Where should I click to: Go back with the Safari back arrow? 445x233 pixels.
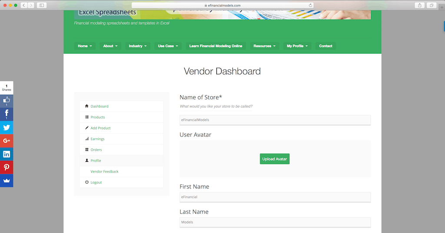24,5
